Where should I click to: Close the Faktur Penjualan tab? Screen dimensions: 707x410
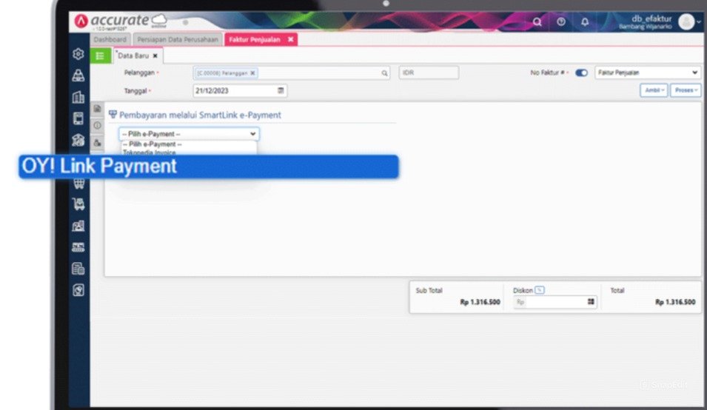point(291,40)
